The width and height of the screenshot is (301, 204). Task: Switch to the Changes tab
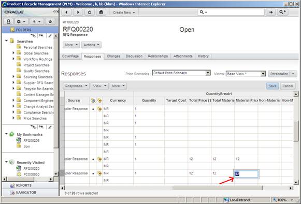click(x=113, y=56)
